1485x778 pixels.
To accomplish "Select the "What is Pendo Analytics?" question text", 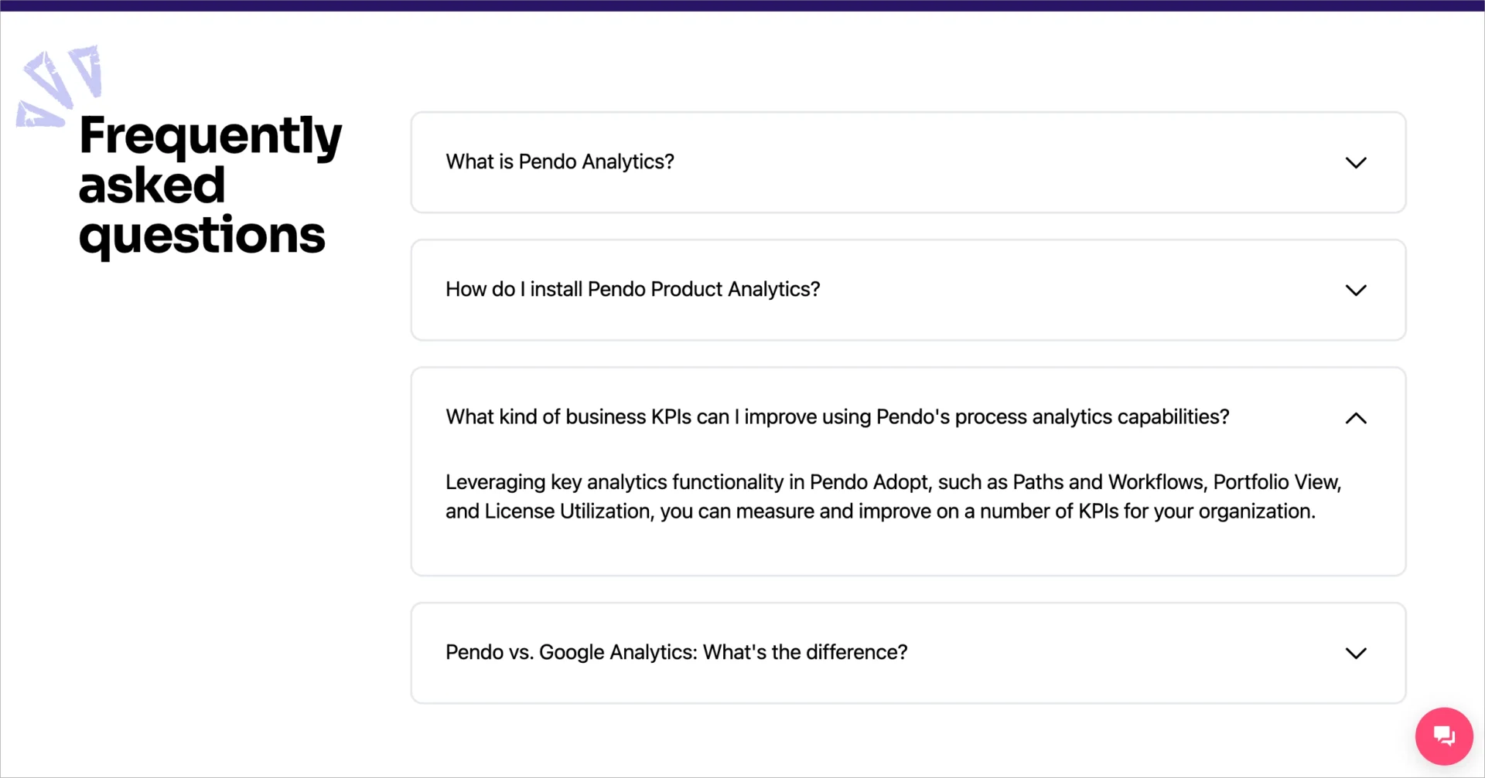I will pos(559,162).
